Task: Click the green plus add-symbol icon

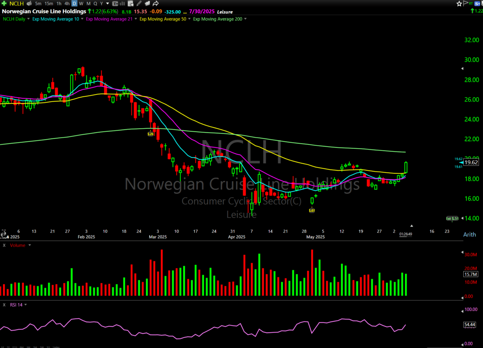Action: pos(4,3)
